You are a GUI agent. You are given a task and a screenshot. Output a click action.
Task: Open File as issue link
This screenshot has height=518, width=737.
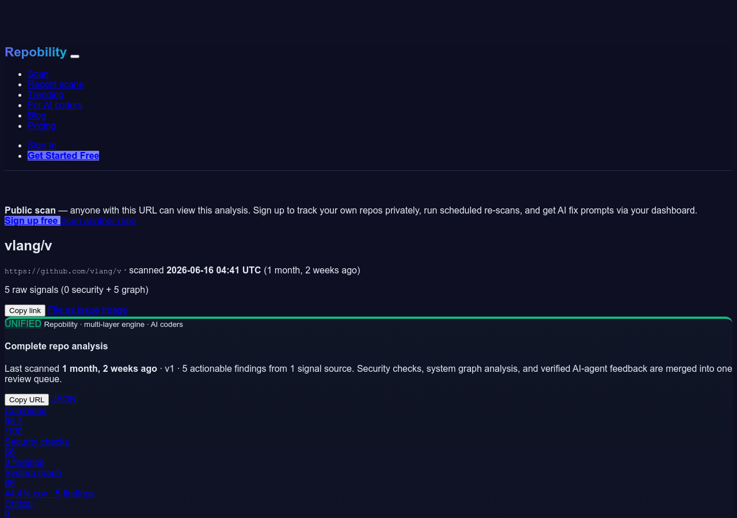74,310
